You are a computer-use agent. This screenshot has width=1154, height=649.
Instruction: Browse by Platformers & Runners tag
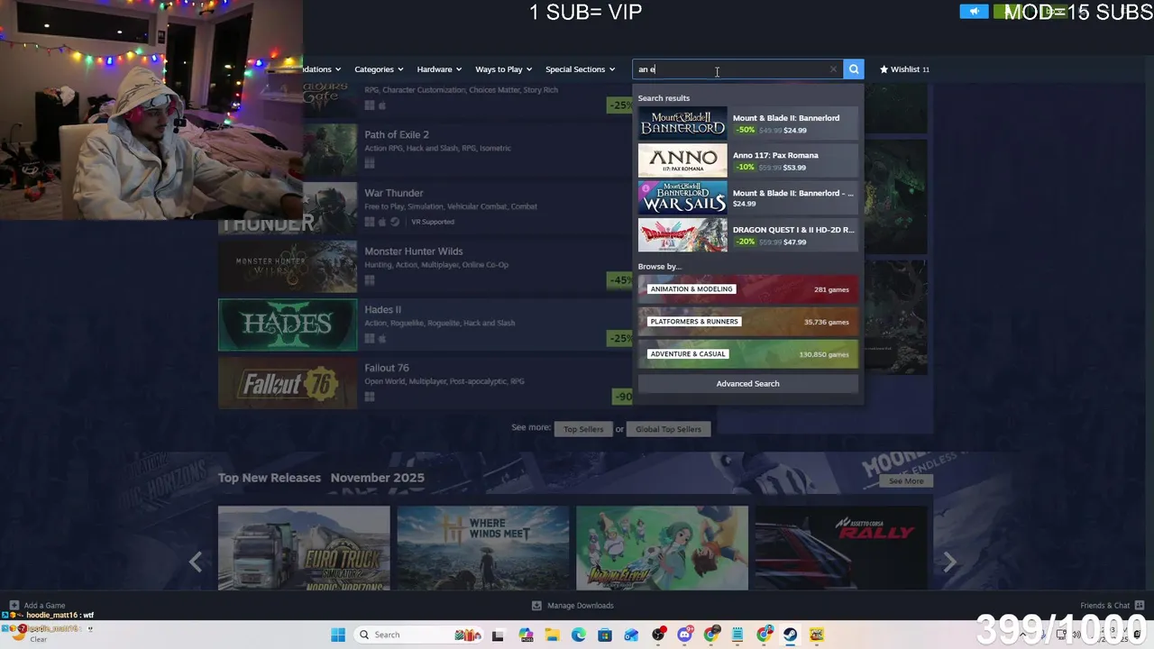point(747,322)
